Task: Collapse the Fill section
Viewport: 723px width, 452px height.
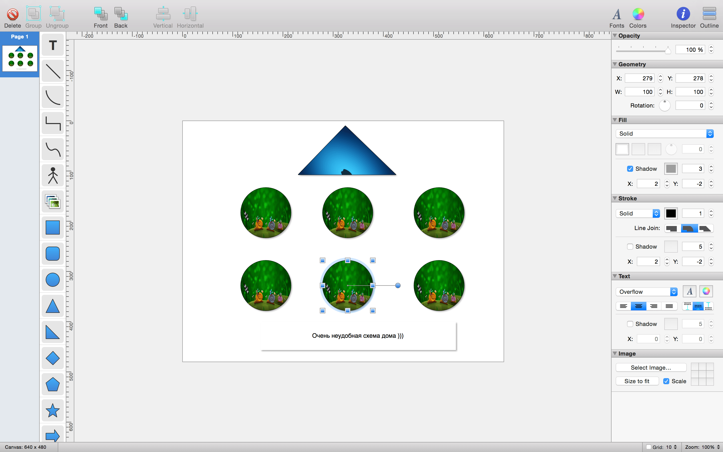Action: pos(615,120)
